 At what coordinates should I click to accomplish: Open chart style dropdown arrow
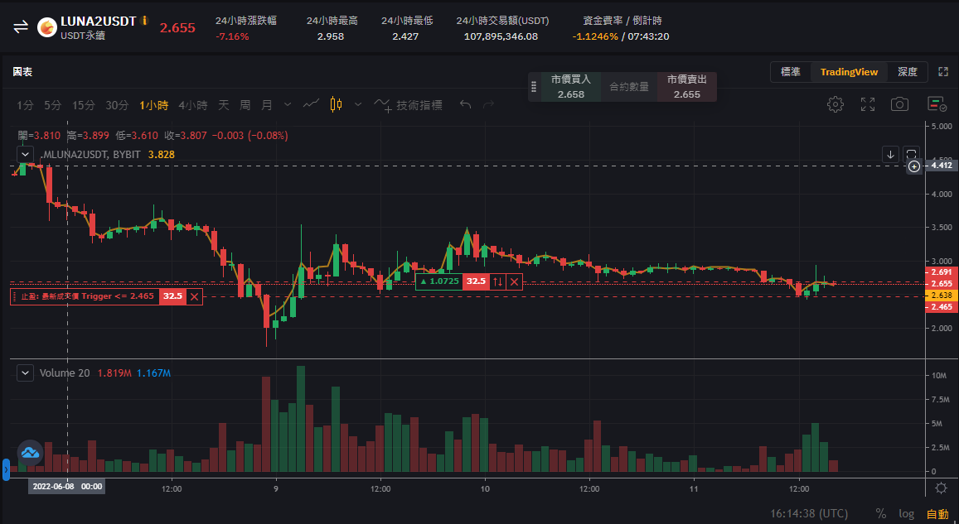[358, 104]
